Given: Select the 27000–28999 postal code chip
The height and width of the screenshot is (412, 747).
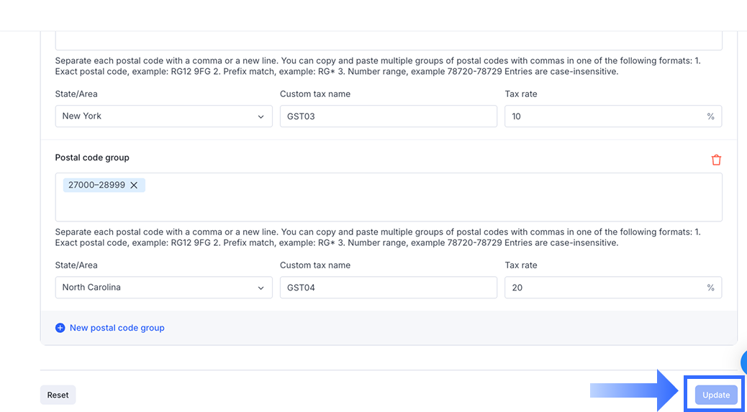Looking at the screenshot, I should tap(96, 186).
